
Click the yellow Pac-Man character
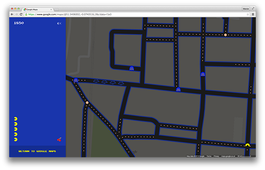coord(248,145)
